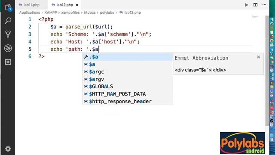Click the lab12.php breadcrumb
Image resolution: width=275 pixels, height=155 pixels.
[x=133, y=12]
